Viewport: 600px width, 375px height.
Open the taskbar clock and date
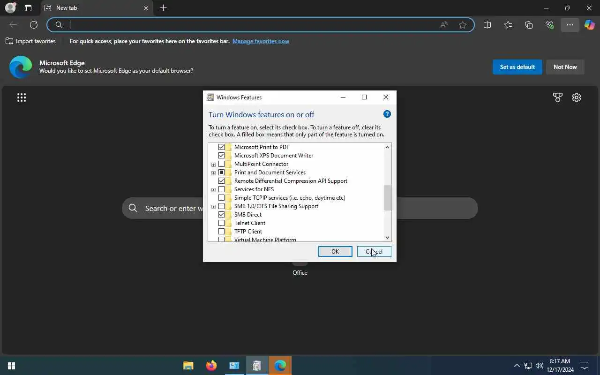(x=560, y=366)
